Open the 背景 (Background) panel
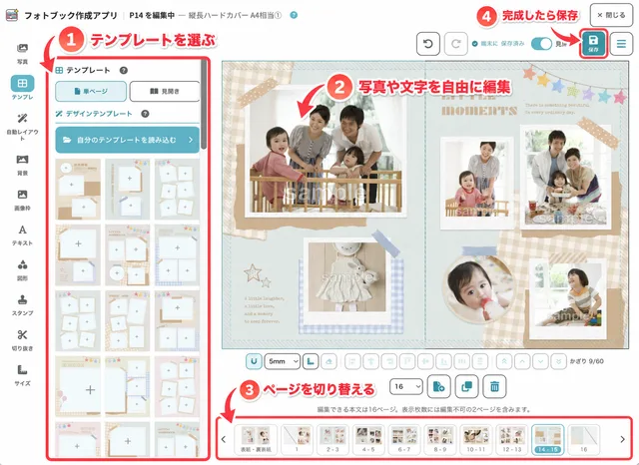 pos(22,165)
